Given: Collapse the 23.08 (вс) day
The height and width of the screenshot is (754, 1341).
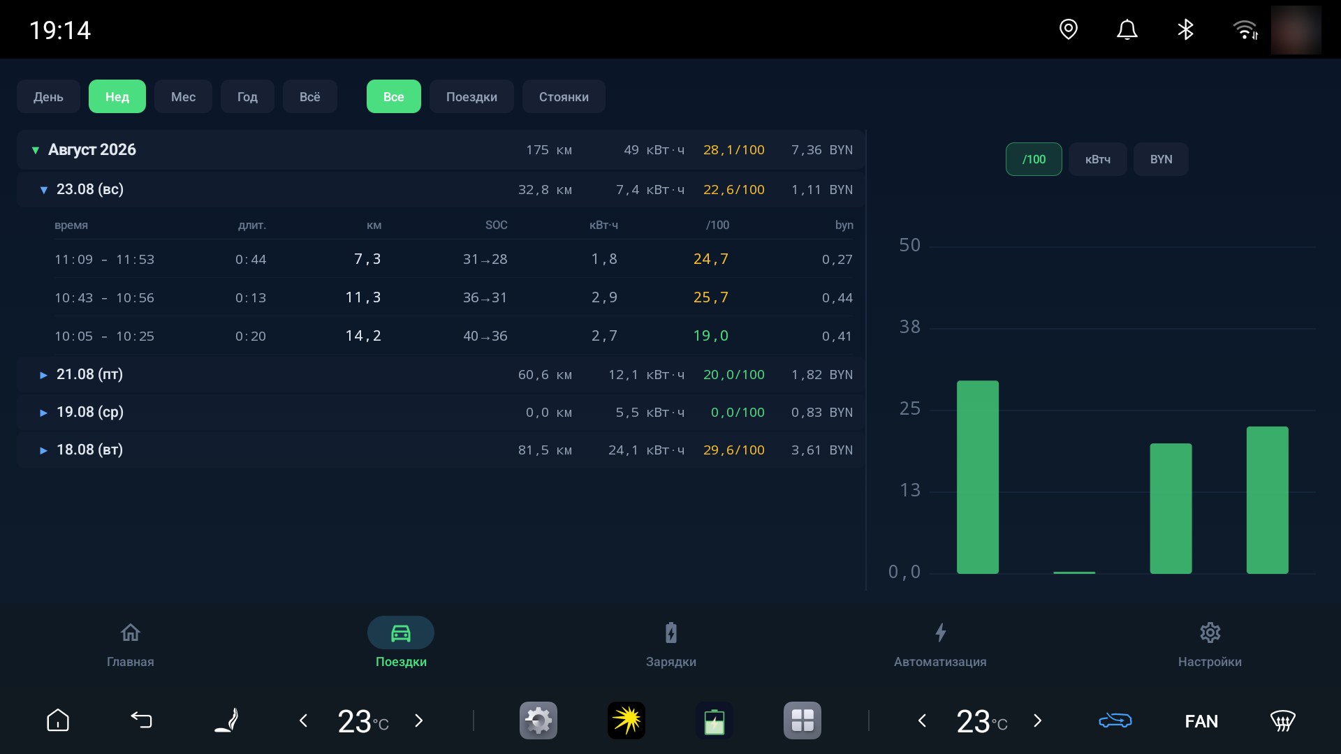Looking at the screenshot, I should [x=441, y=189].
